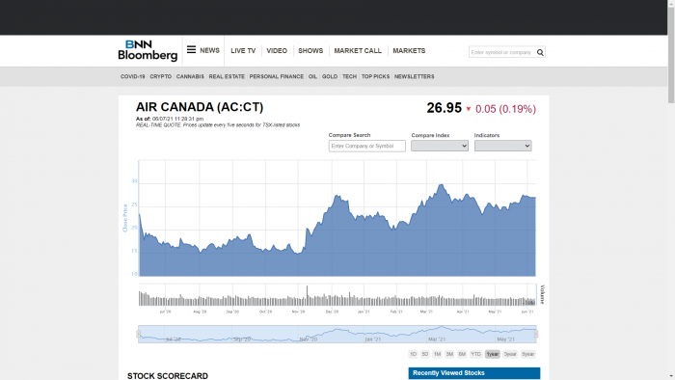Follow the TOP PICKS link
Viewport: 675px width, 380px height.
(375, 76)
